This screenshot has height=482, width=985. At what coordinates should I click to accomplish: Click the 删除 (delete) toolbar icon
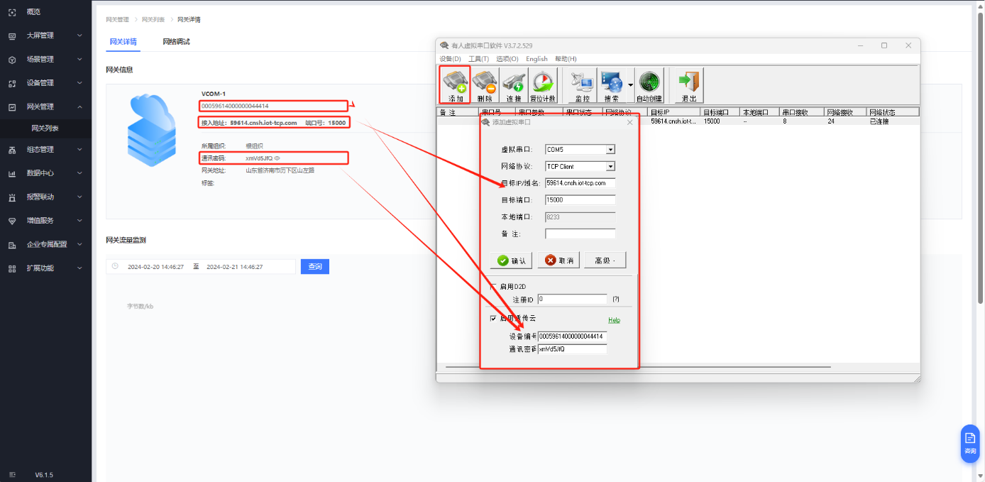484,85
